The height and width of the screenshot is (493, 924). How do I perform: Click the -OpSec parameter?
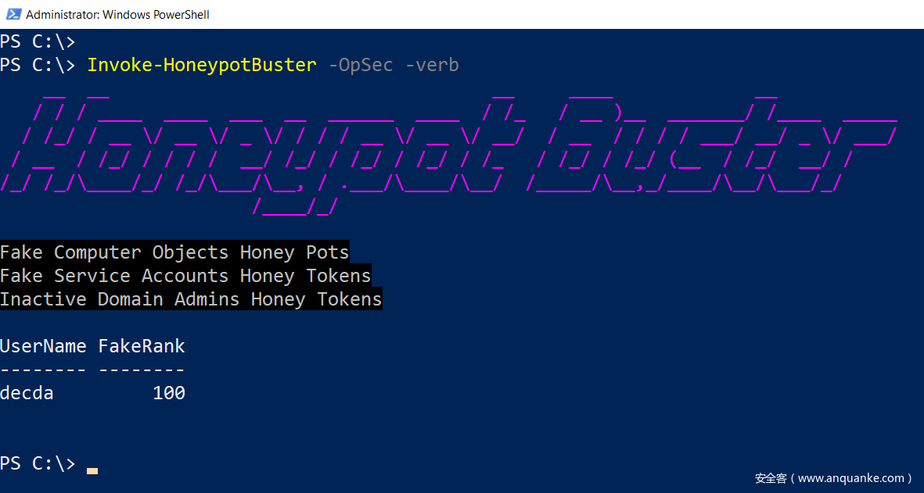(x=360, y=65)
